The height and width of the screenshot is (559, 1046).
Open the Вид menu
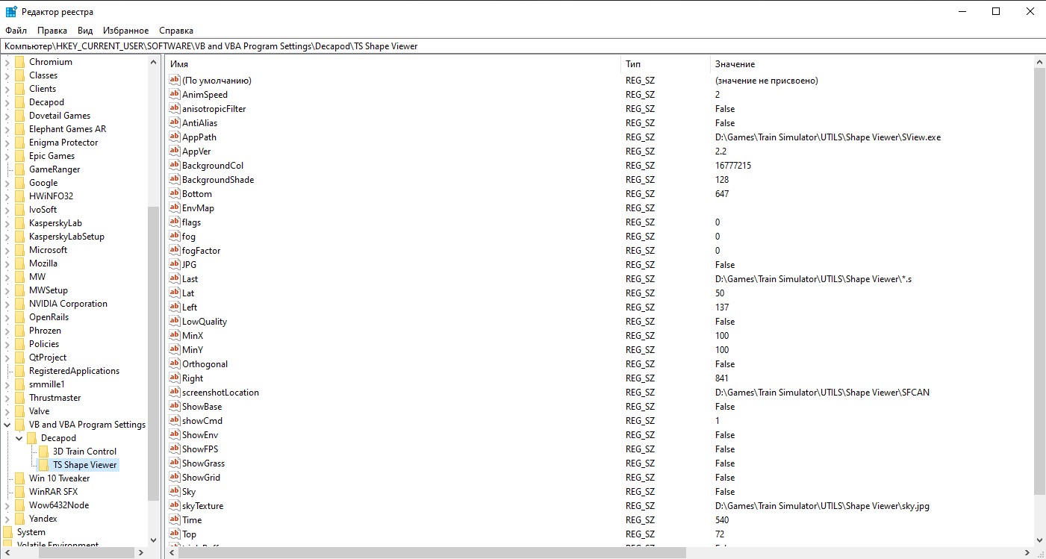(85, 31)
